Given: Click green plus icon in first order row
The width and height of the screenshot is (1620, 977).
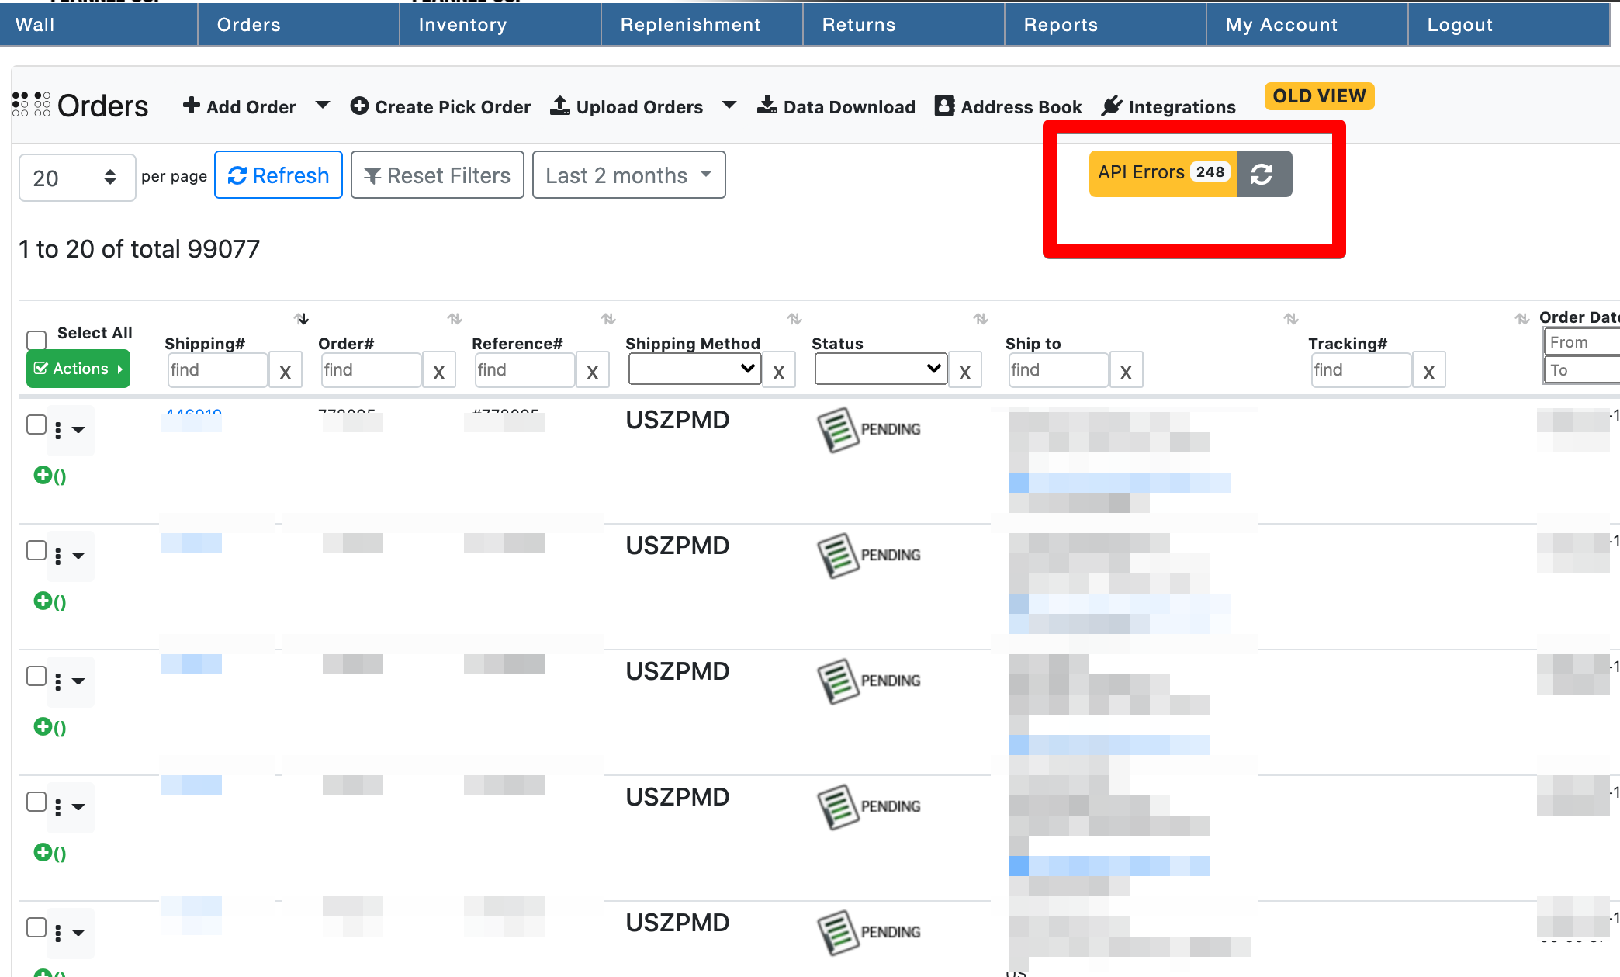Looking at the screenshot, I should tap(43, 475).
